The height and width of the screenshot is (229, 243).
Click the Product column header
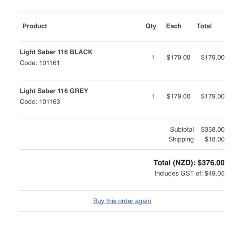click(35, 26)
